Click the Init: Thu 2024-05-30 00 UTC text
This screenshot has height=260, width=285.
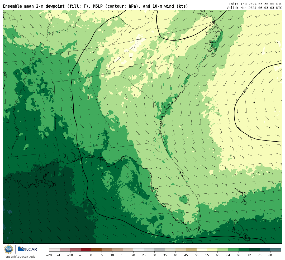point(255,4)
